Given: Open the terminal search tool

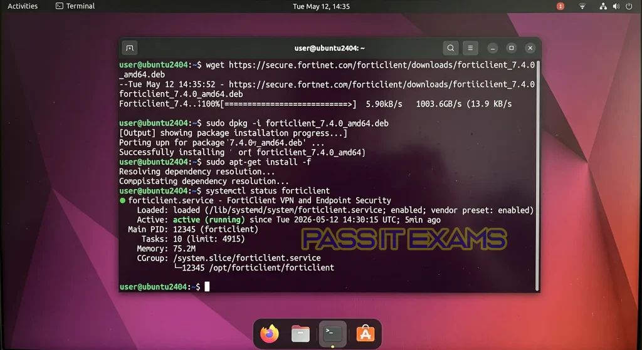Looking at the screenshot, I should (450, 48).
